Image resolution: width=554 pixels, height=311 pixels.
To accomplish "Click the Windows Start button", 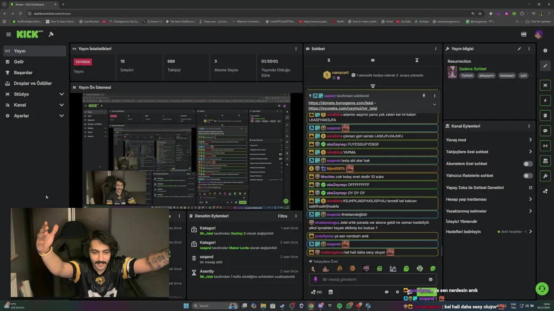I will tap(186, 306).
